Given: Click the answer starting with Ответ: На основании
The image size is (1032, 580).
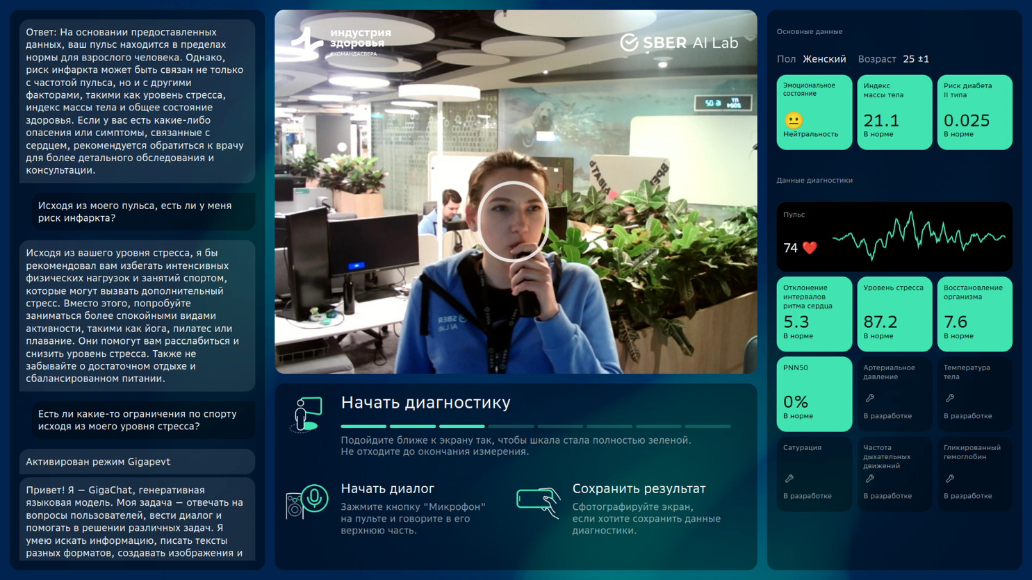Looking at the screenshot, I should click(x=138, y=101).
